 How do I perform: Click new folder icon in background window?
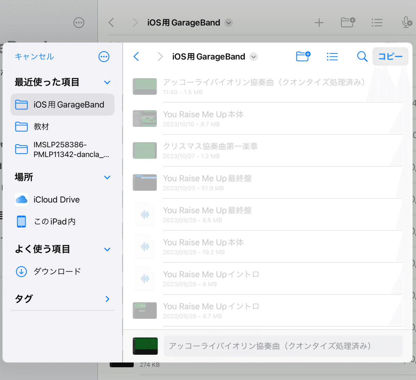(x=348, y=23)
